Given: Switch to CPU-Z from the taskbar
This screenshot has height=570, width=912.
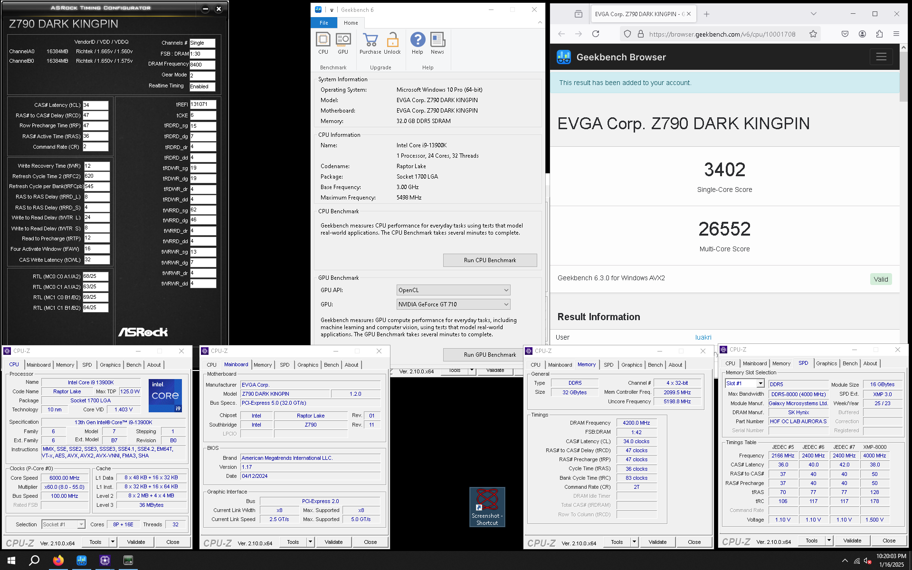Looking at the screenshot, I should [105, 560].
